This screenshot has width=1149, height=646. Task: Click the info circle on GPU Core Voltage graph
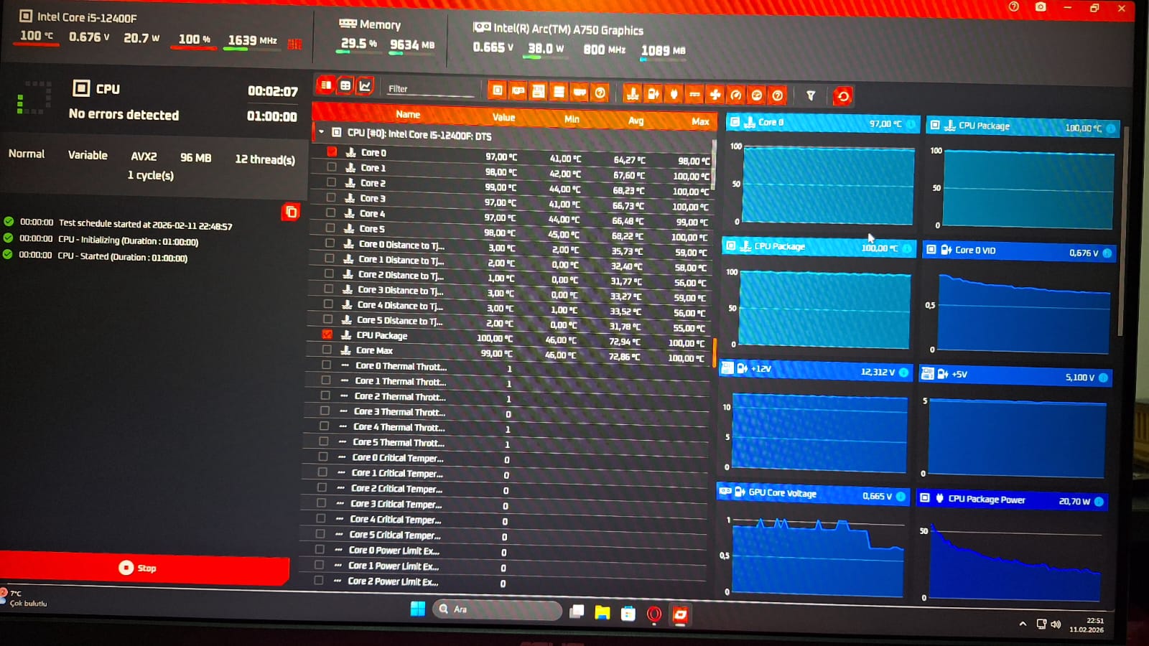[901, 496]
